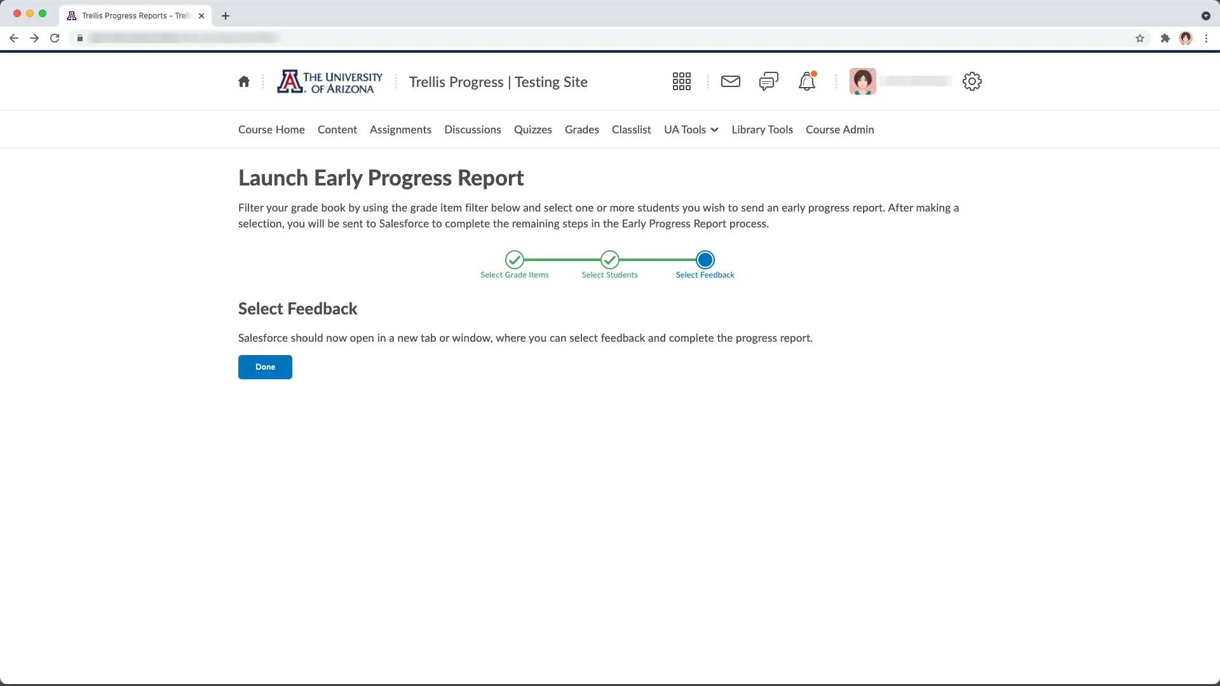Screen dimensions: 1220x686
Task: Click the Trellis Progress | Testing Site title
Action: coord(498,82)
